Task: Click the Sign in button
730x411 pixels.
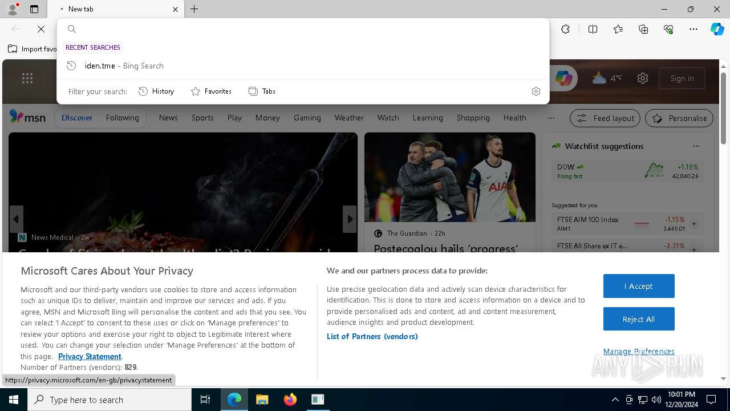Action: (682, 78)
